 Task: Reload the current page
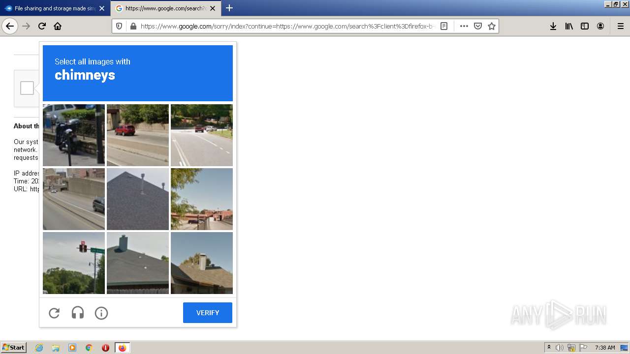click(x=42, y=26)
